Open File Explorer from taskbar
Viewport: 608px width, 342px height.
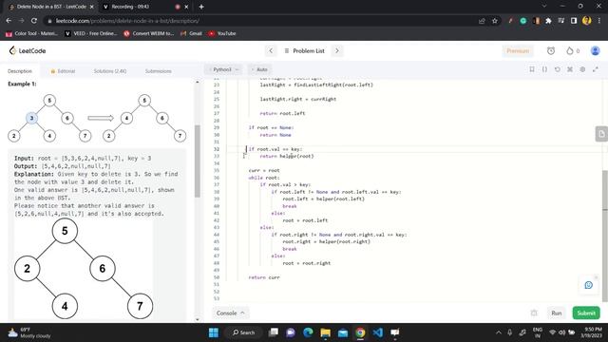point(325,332)
